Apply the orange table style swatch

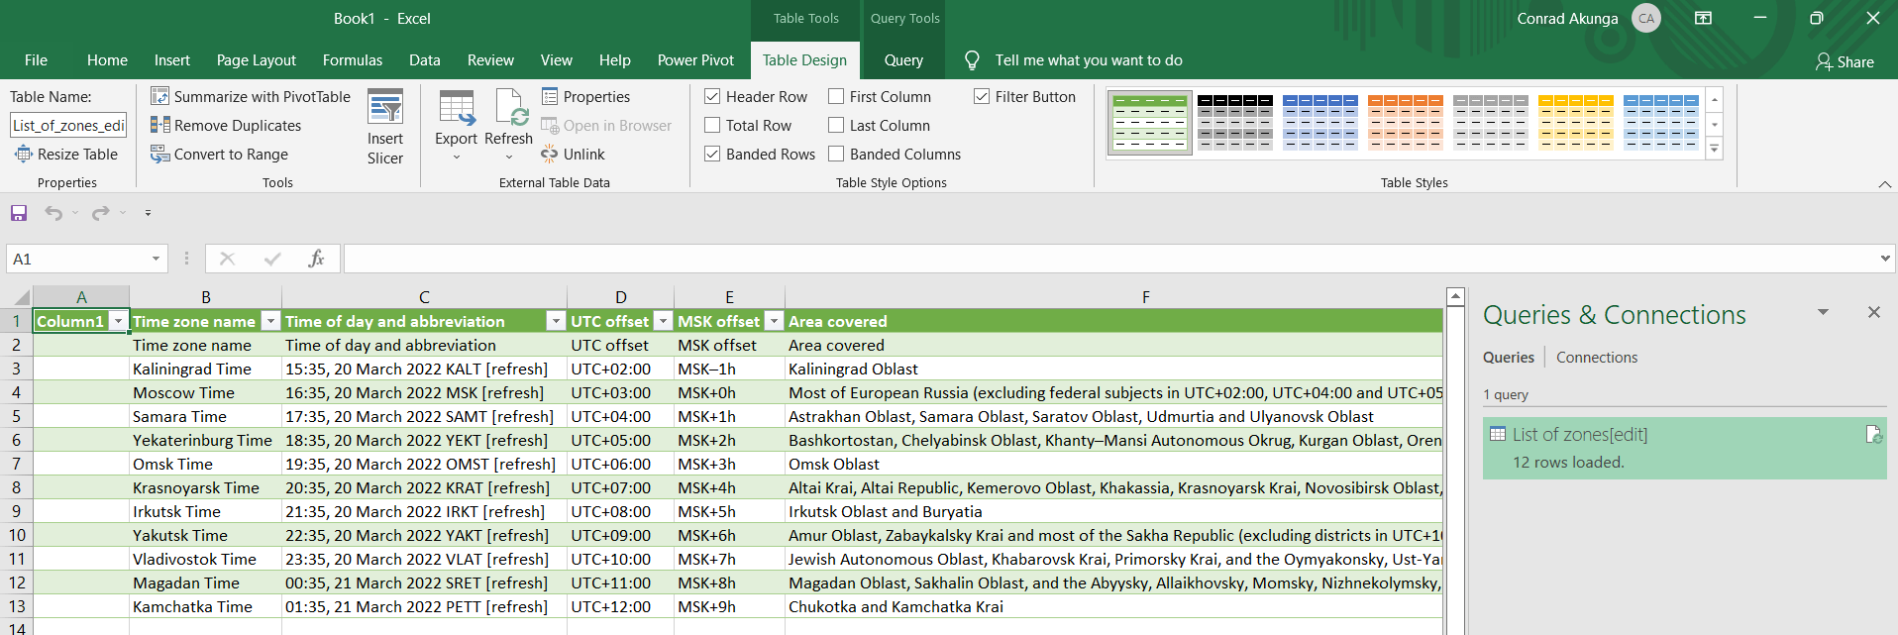[1405, 122]
